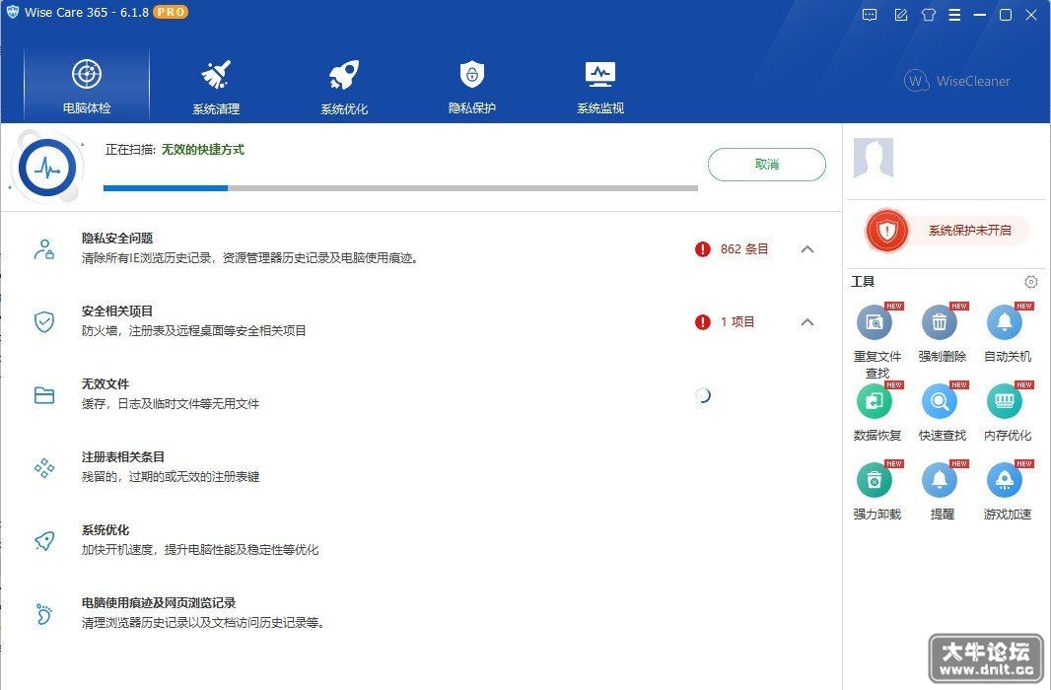Click the 电脑使用痕迹 footprint icon
The width and height of the screenshot is (1051, 690).
click(44, 614)
